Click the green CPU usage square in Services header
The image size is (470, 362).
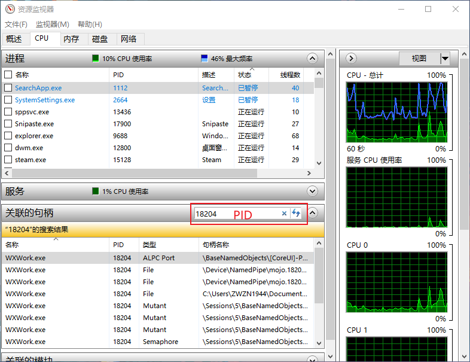pyautogui.click(x=95, y=191)
